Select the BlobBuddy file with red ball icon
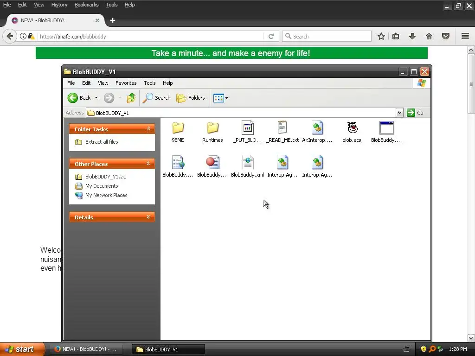 [212, 162]
